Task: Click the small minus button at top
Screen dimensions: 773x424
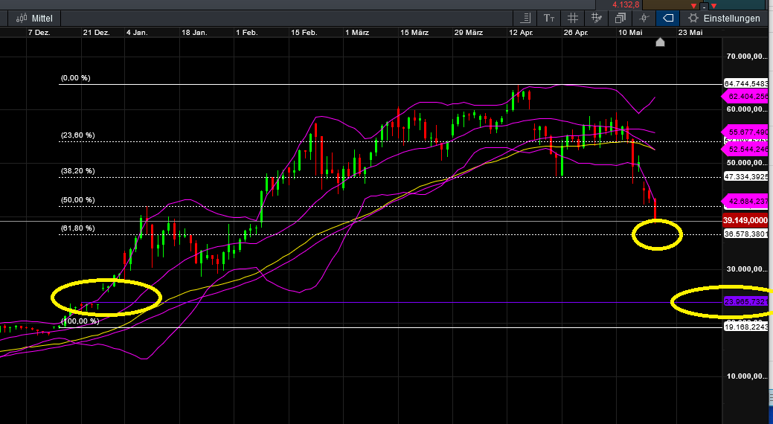Action: [x=704, y=7]
